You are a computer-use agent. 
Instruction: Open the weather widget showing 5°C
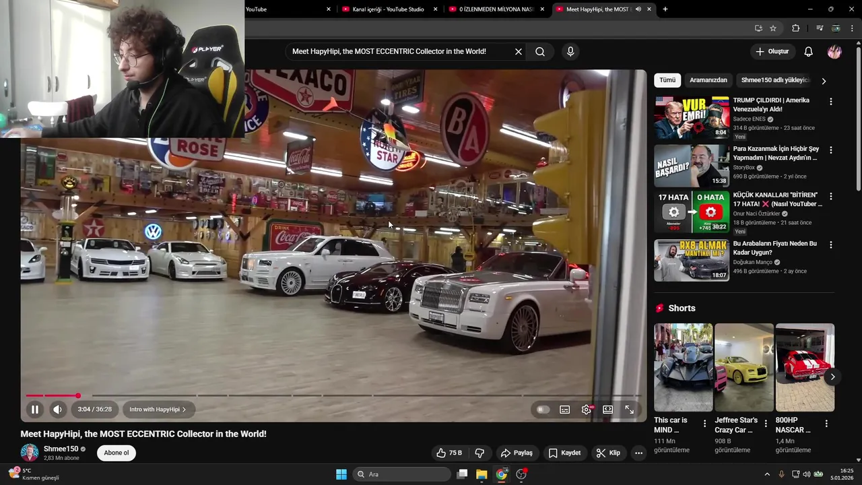34,474
